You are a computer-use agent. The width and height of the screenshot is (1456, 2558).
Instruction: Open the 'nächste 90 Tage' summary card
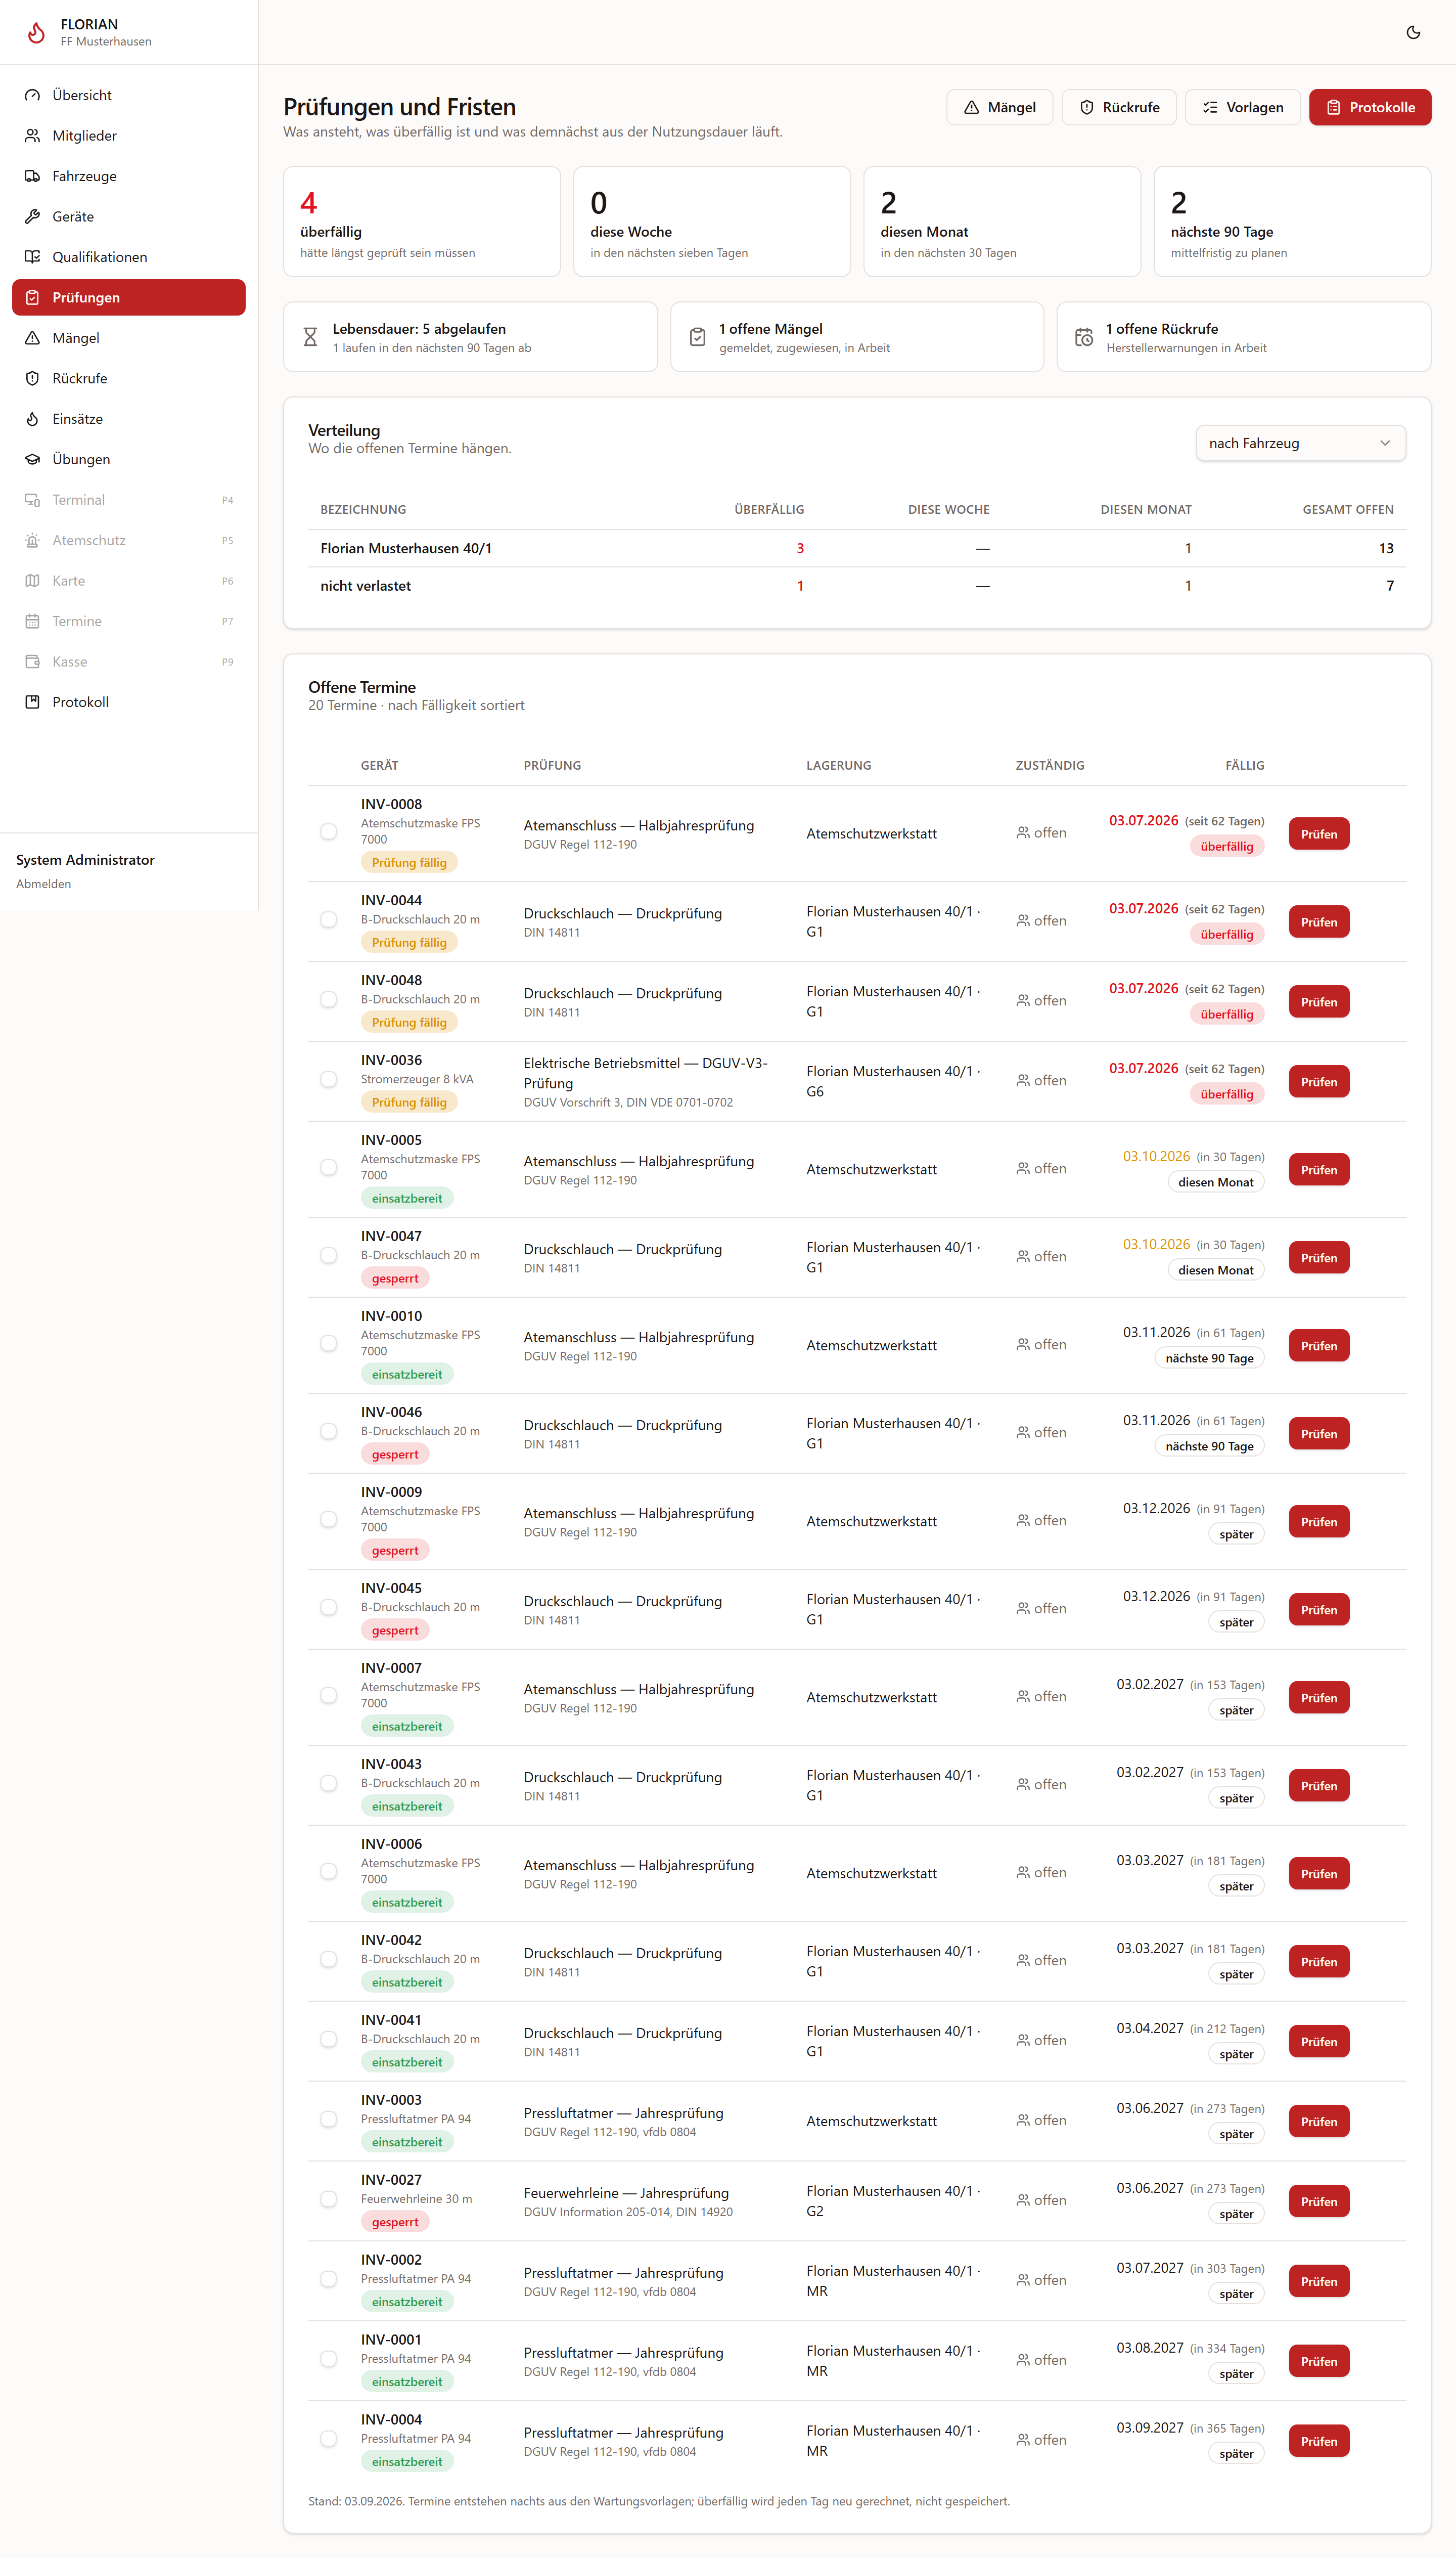(x=1292, y=221)
